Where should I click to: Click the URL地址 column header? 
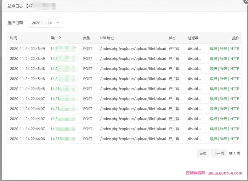tap(107, 38)
